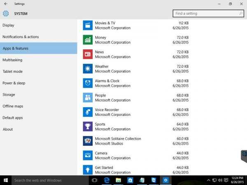This screenshot has height=185, width=247.
Task: Click the search magnifier in Find a setting
Action: pos(241,14)
